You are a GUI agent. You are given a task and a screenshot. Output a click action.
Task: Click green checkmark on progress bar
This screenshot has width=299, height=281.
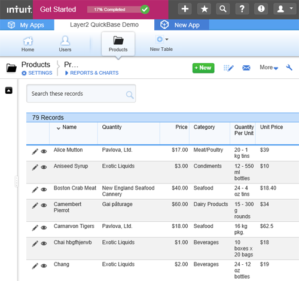point(145,10)
